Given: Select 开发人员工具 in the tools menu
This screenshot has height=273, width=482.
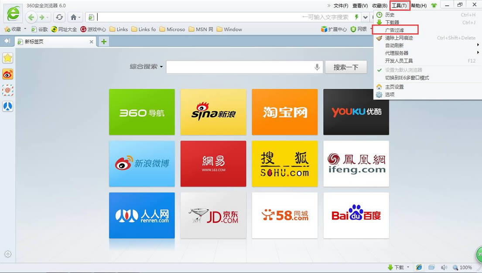Looking at the screenshot, I should 427,61.
